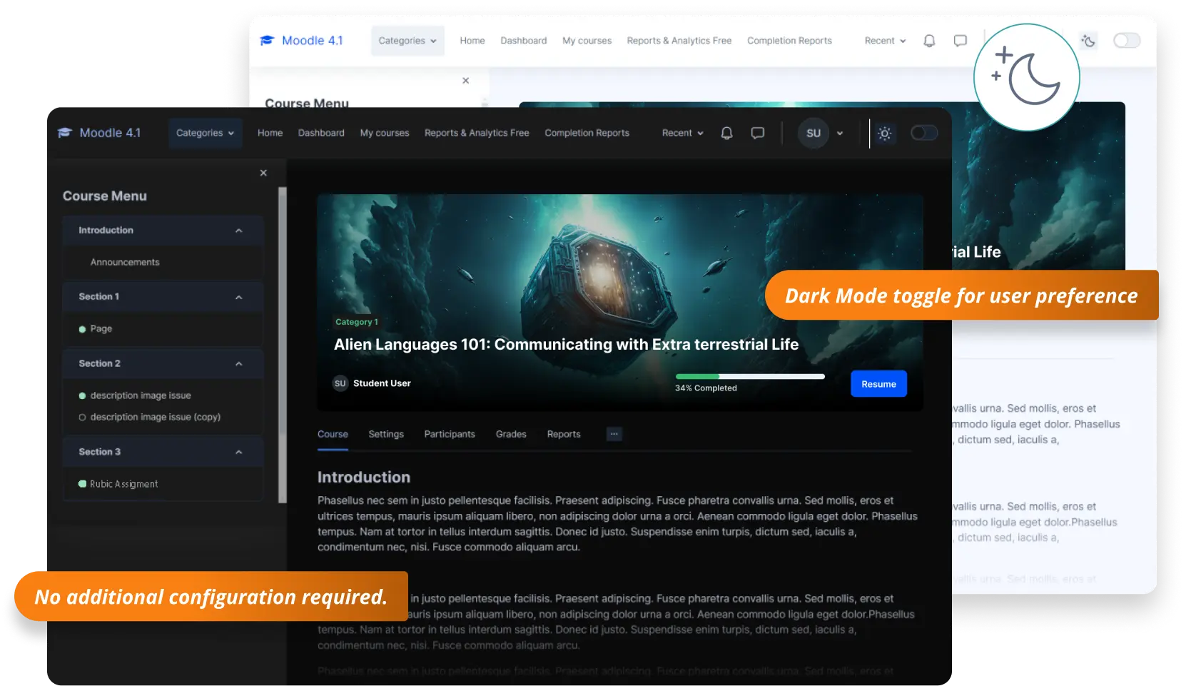
Task: Click the Alien Languages 101 course title
Action: coord(567,345)
